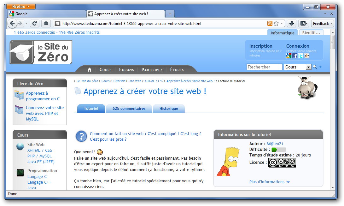Image resolution: width=344 pixels, height=206 pixels.
Task: Click the Site du Zéro logo
Action: (x=41, y=52)
